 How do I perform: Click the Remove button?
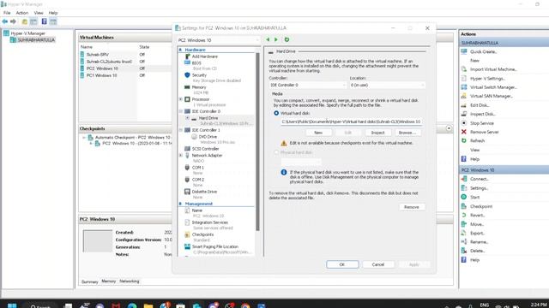pos(412,207)
